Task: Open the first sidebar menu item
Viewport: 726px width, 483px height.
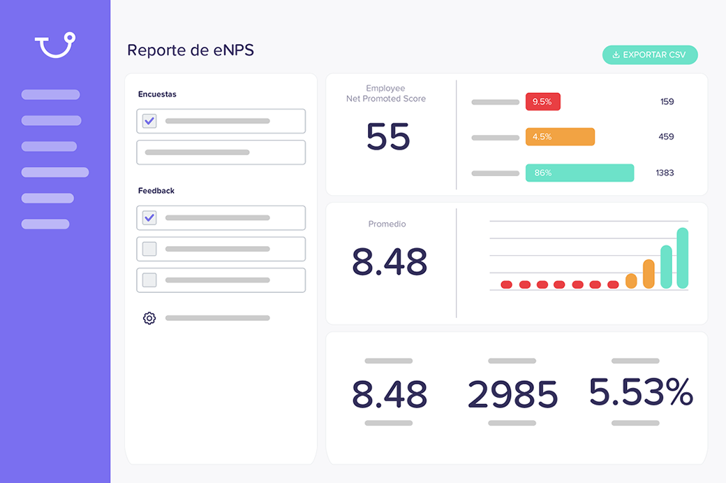Action: (50, 94)
